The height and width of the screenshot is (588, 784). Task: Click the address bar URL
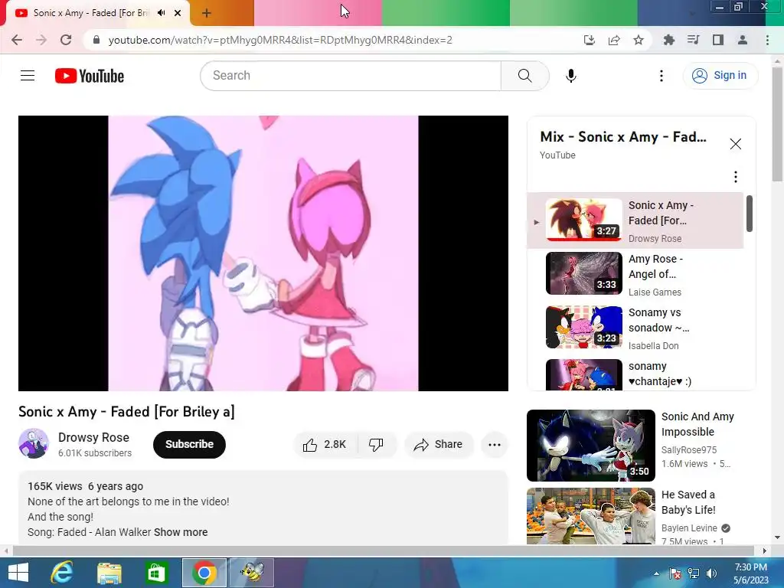pos(280,40)
